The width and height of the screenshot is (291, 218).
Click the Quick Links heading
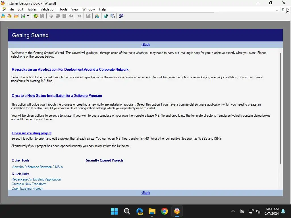[x=20, y=174]
